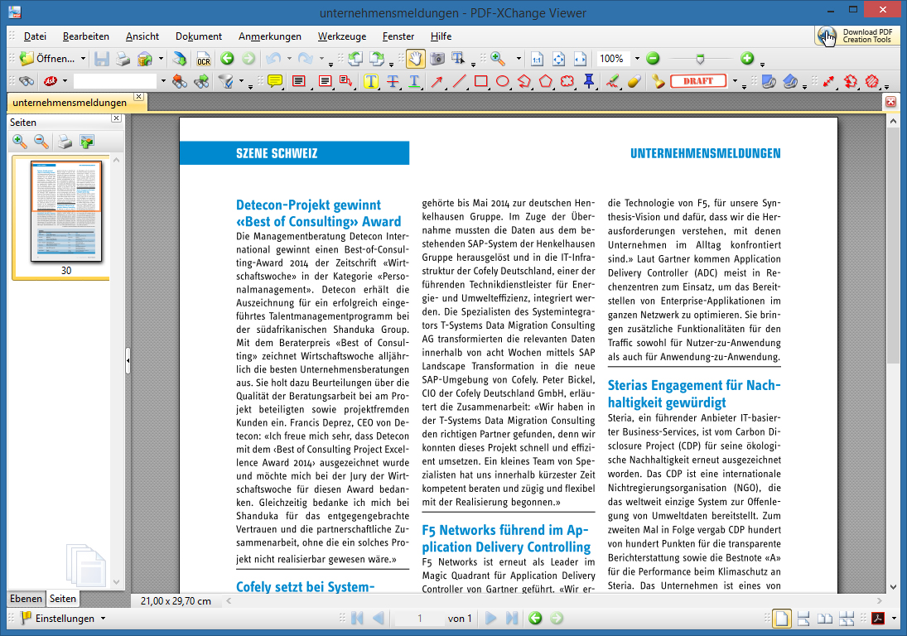Expand the search field dropdown
907x636 pixels.
pyautogui.click(x=163, y=81)
